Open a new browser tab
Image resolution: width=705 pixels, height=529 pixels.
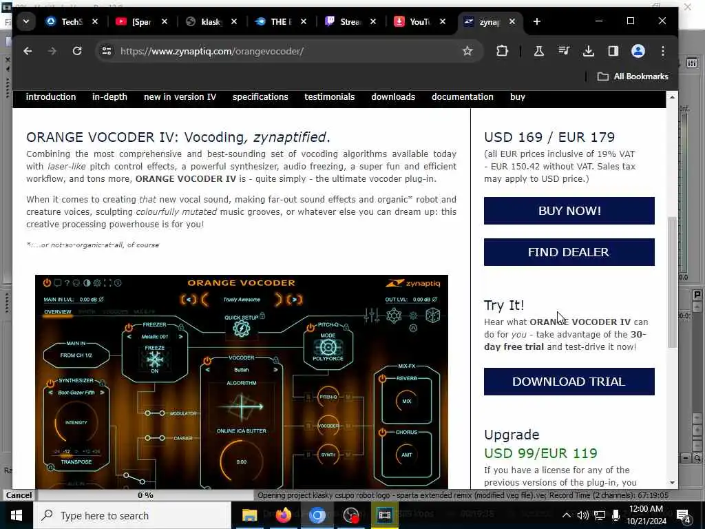tap(536, 21)
